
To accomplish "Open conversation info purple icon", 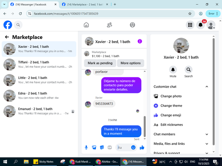I will pyautogui.click(x=140, y=41).
